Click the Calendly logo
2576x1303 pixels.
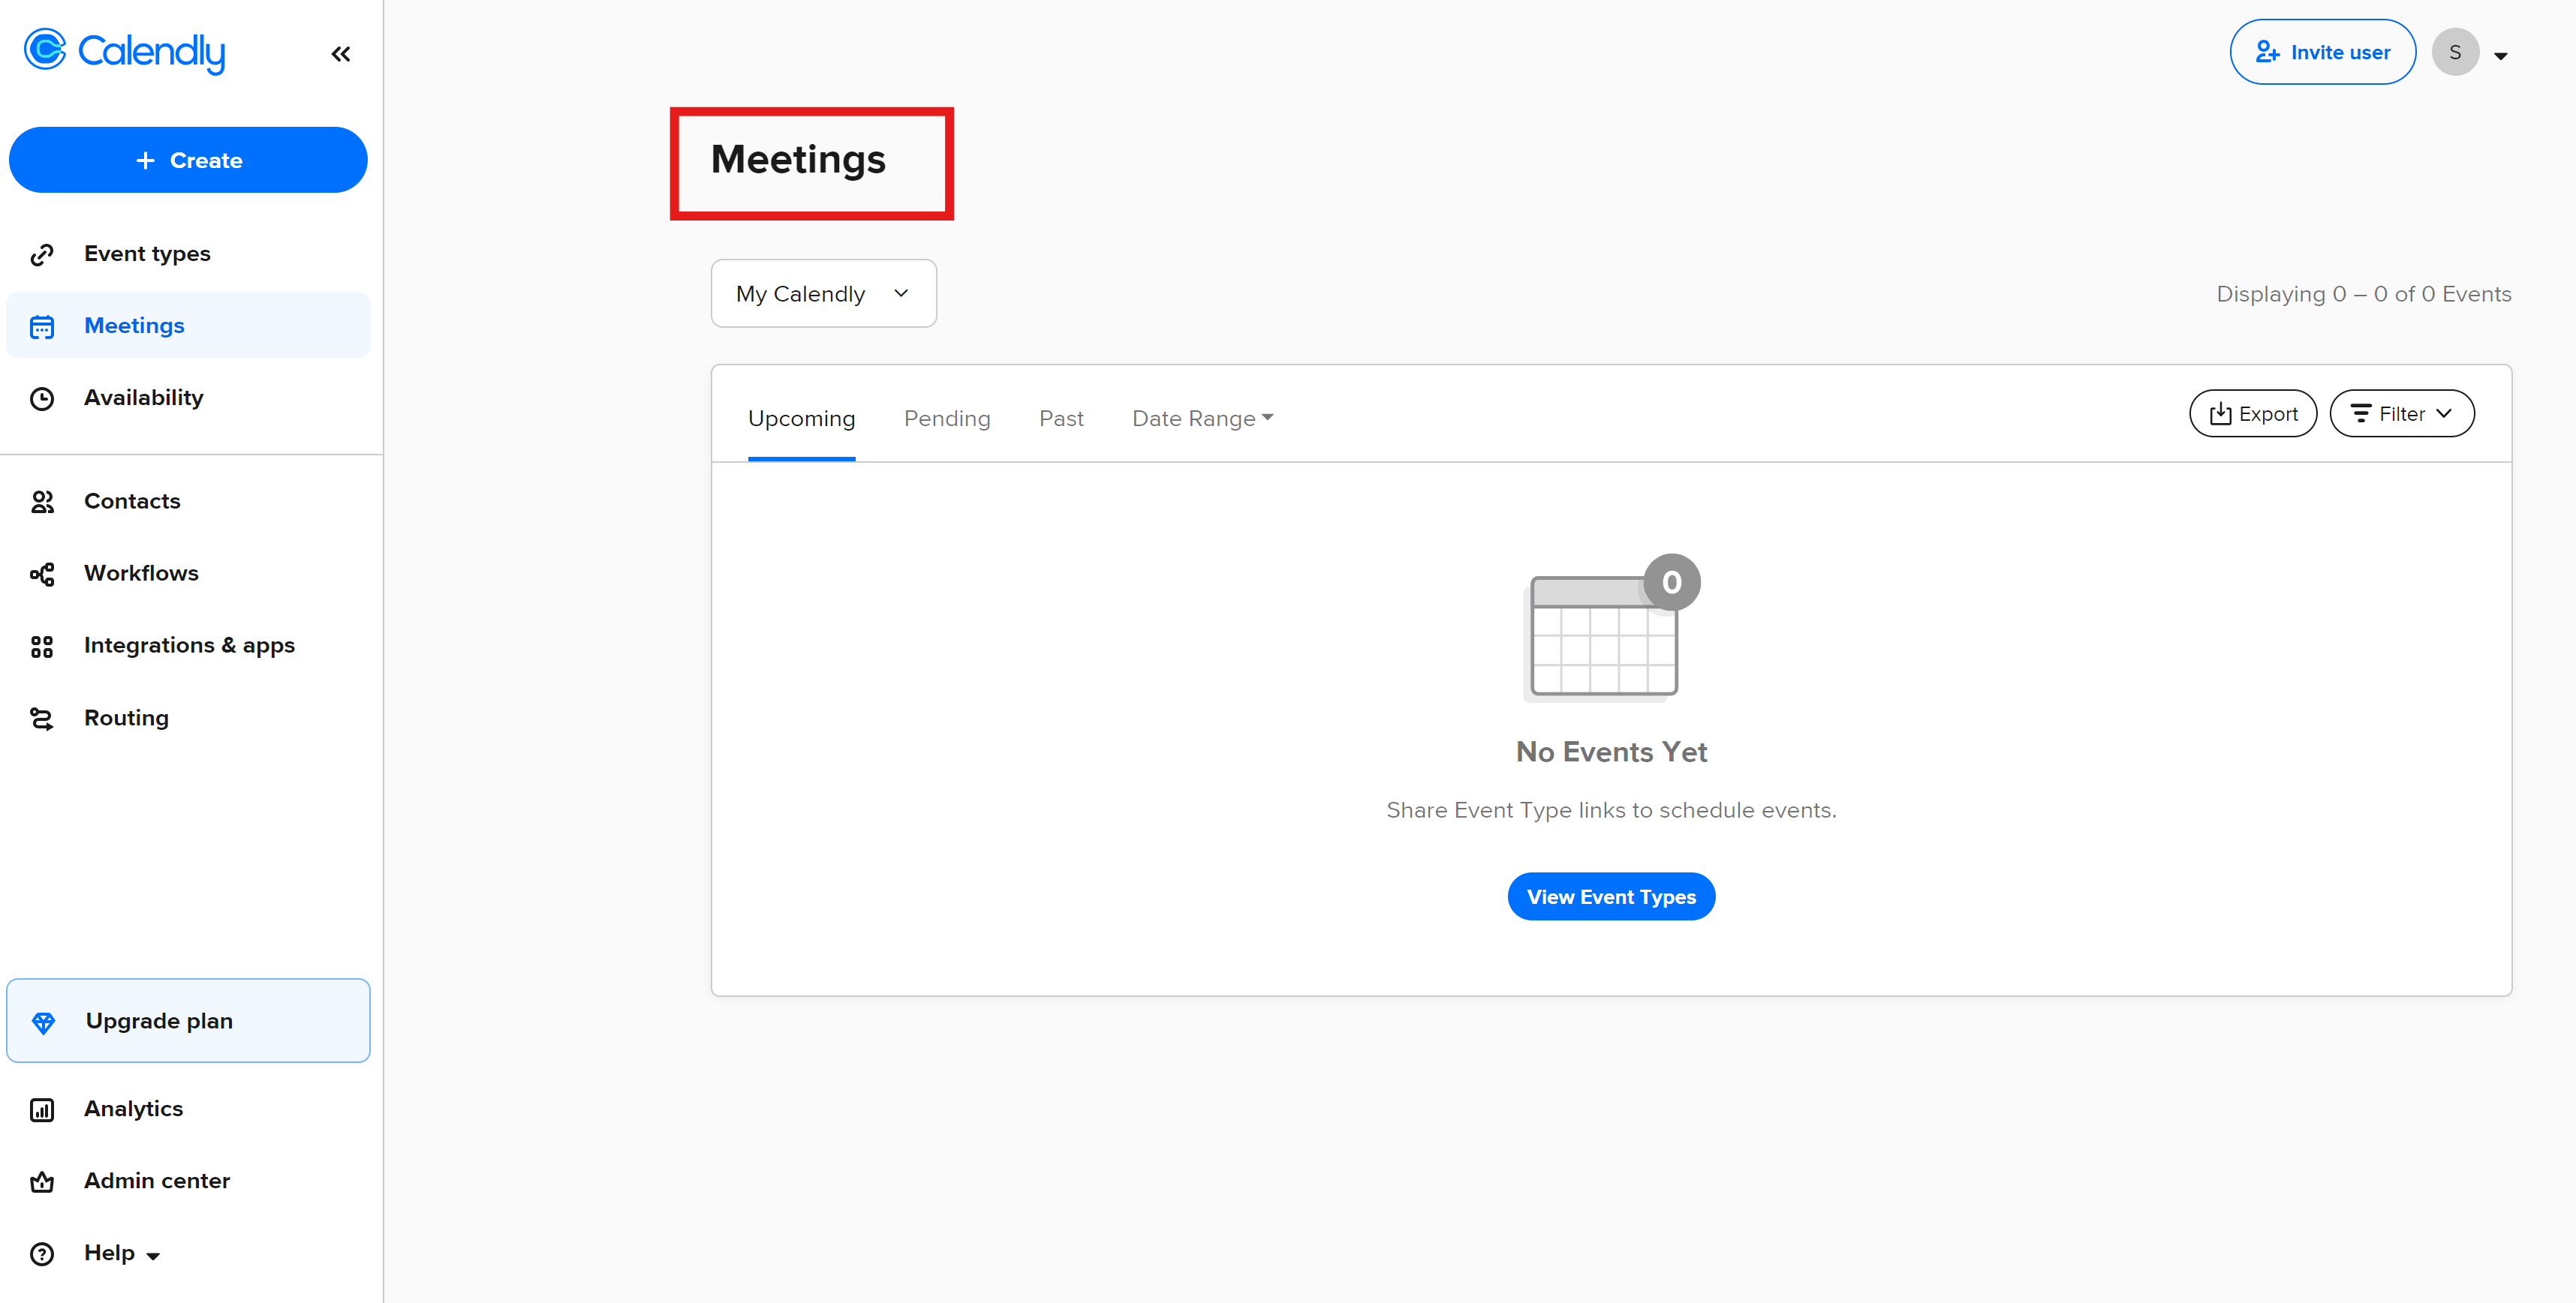pos(125,51)
